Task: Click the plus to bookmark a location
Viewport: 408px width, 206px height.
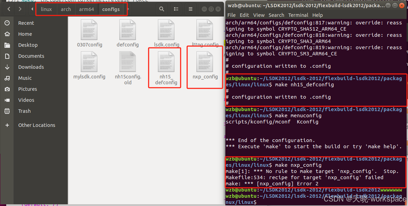Action: [x=8, y=125]
